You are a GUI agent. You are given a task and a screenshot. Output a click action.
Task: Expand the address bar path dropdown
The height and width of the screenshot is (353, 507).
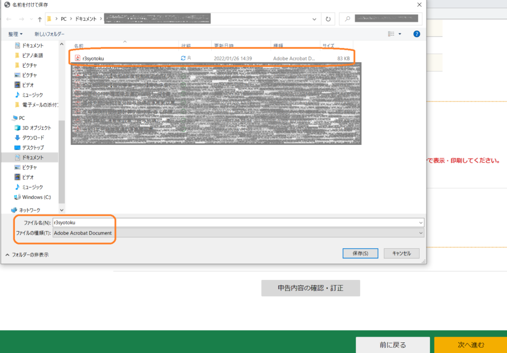314,19
